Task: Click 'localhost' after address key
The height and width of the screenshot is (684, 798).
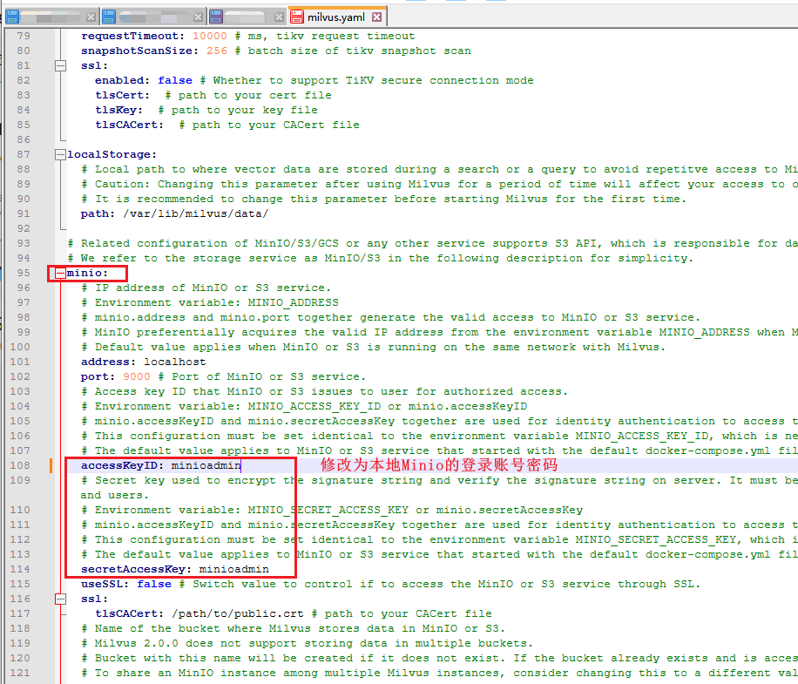Action: point(175,362)
